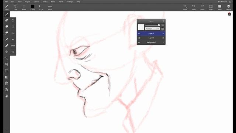Open the layers options menu icon
Screen dimensions: 236x133
(x=163, y=29)
